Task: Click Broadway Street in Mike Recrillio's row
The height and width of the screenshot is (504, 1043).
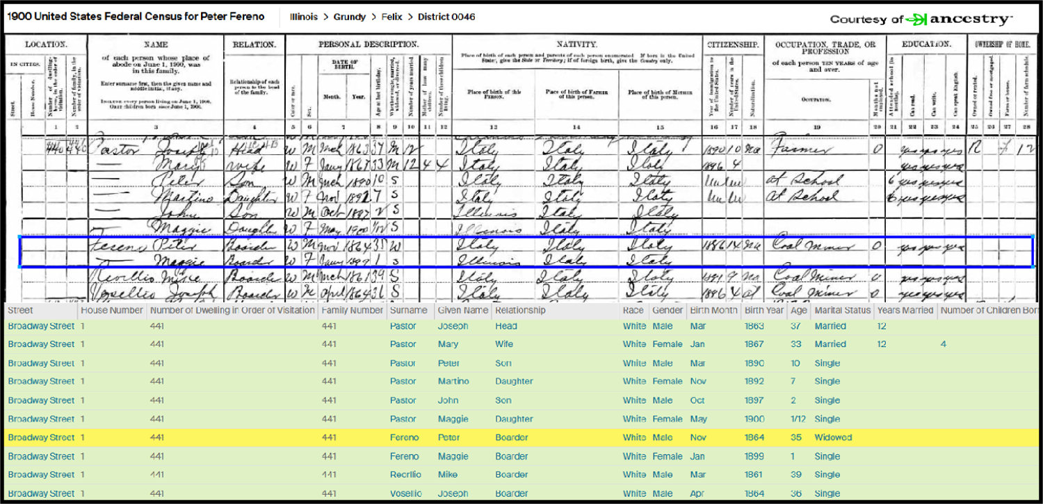Action: [41, 475]
